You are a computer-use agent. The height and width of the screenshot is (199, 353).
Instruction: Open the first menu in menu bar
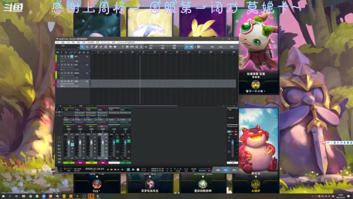click(58, 42)
